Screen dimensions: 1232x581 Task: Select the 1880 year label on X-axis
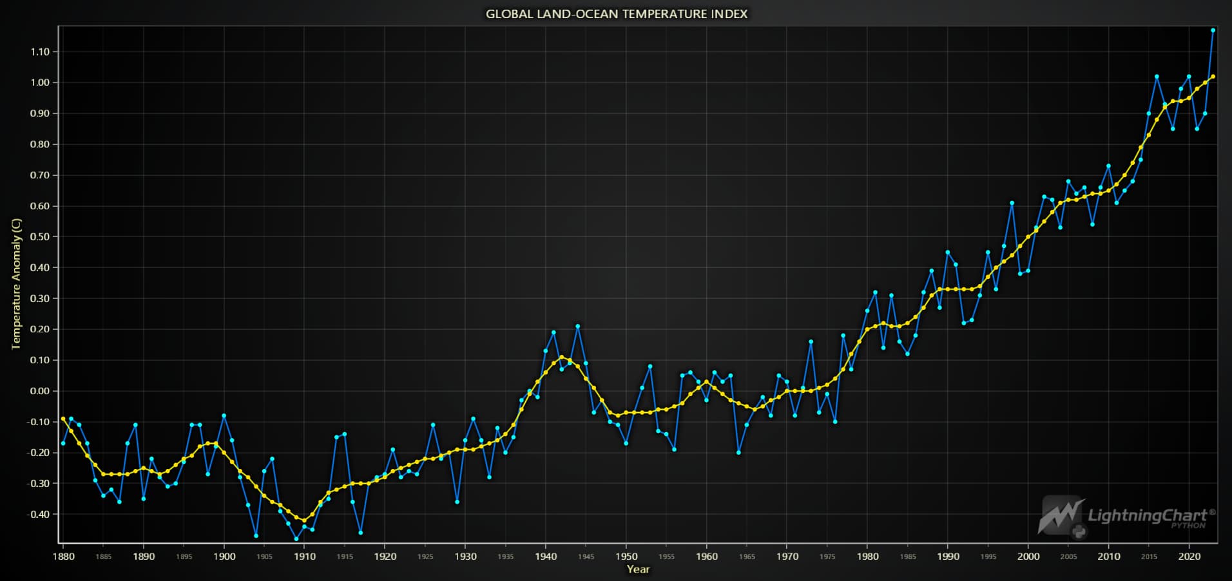(63, 557)
